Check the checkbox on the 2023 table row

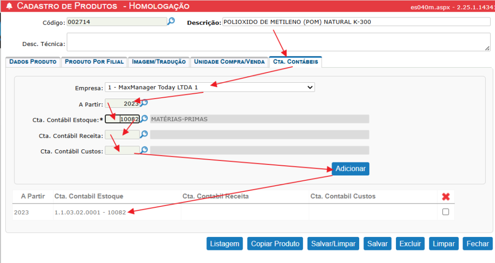[446, 212]
